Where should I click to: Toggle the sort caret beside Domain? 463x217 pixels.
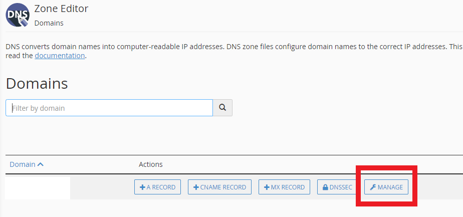[41, 164]
